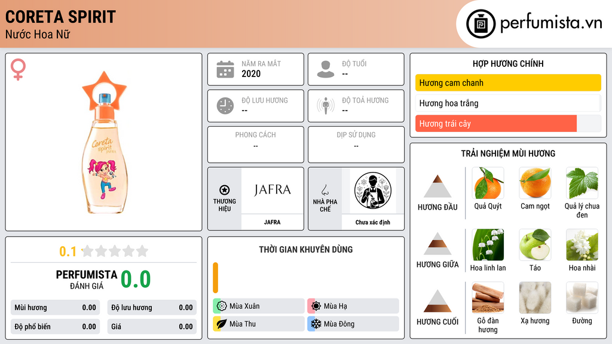This screenshot has height=344, width=612.
Task: Click the perfumer silhouette illustration
Action: coord(373,191)
